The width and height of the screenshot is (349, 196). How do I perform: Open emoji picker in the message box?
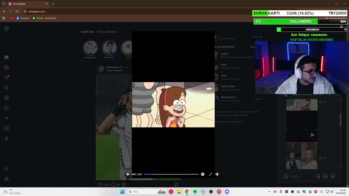(286, 176)
